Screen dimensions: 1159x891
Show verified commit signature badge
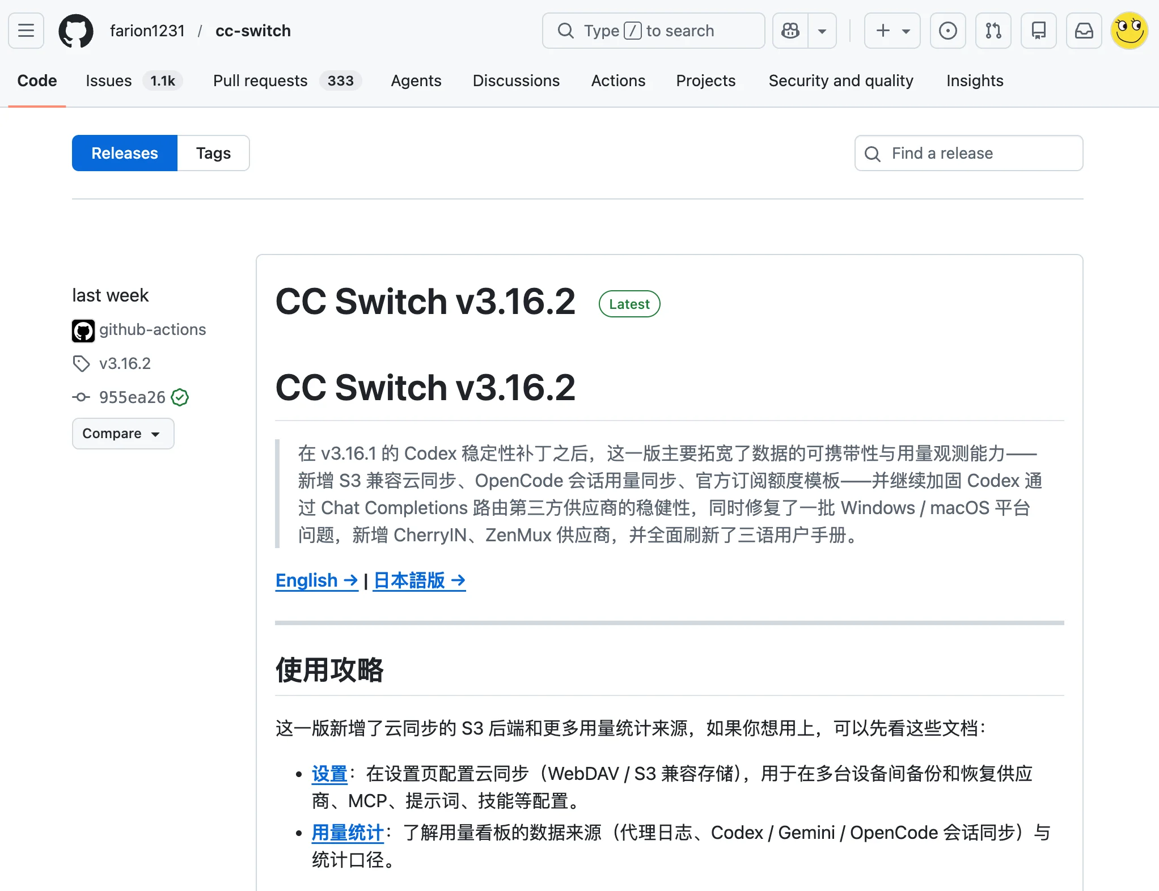[x=180, y=397]
